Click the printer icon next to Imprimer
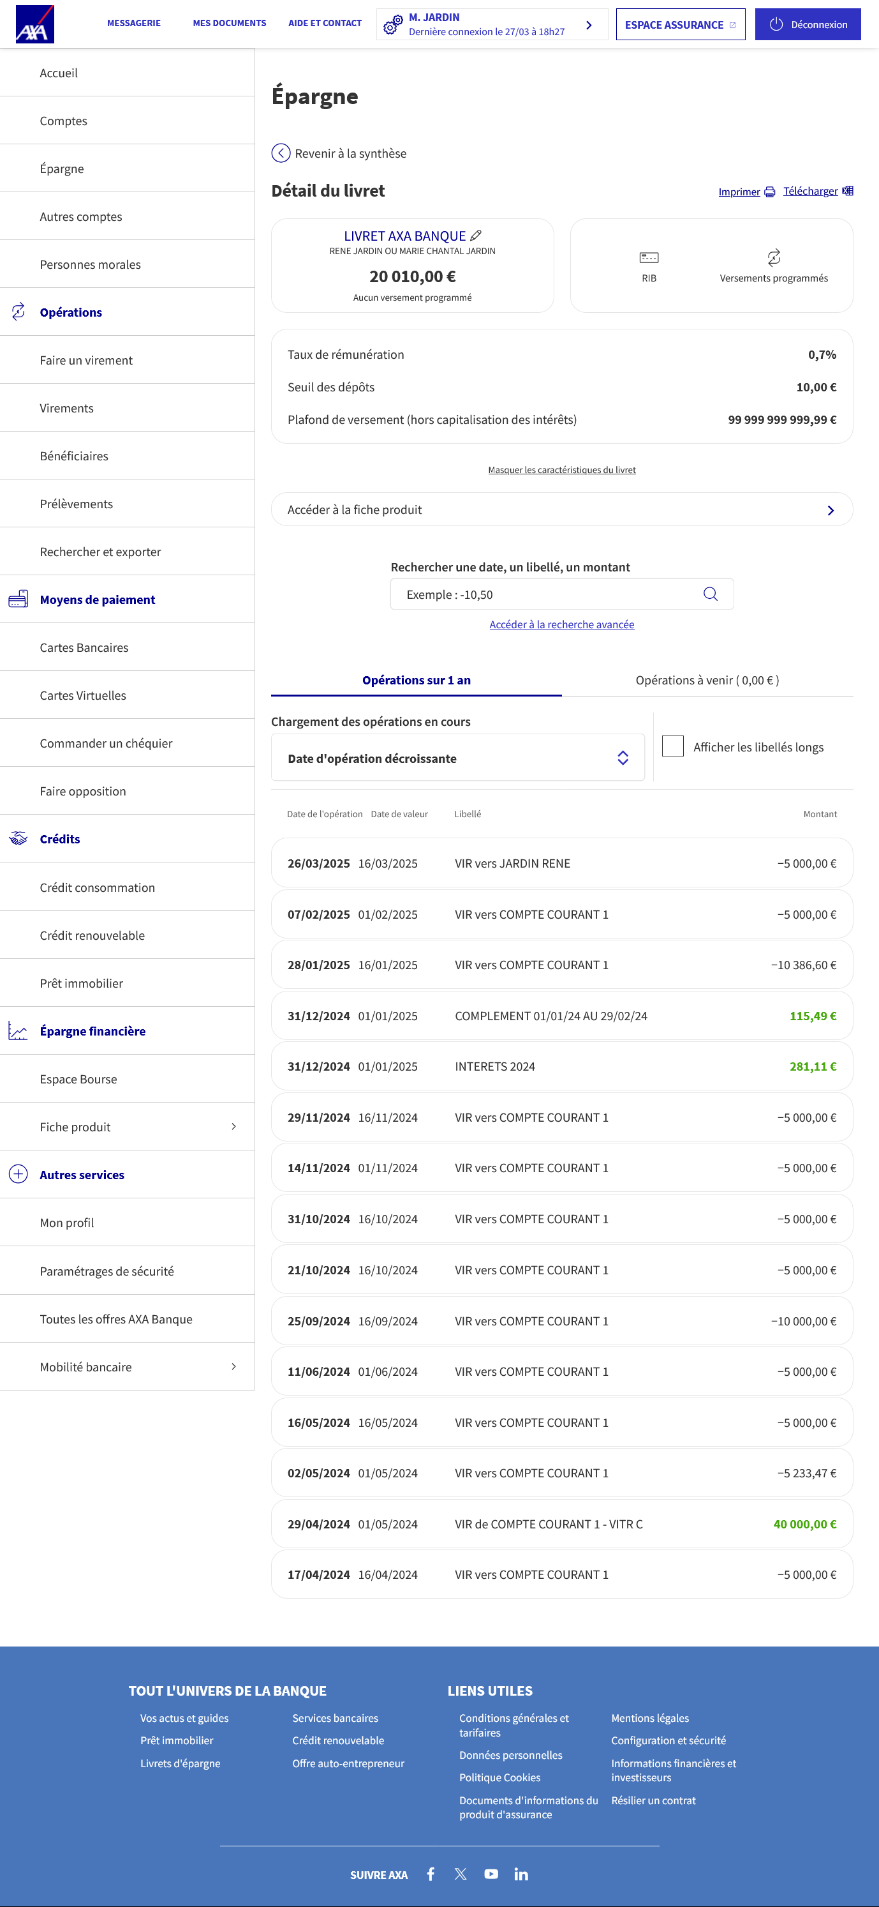The image size is (879, 1907). point(769,192)
